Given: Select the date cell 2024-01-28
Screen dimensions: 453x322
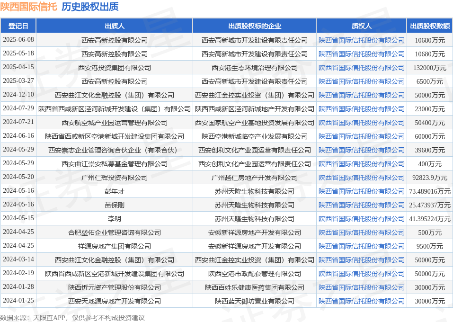Looking at the screenshot, I should (x=18, y=287).
